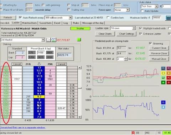
Task: Click the 1561 lay amount at 11
Action: [x=50, y=79]
